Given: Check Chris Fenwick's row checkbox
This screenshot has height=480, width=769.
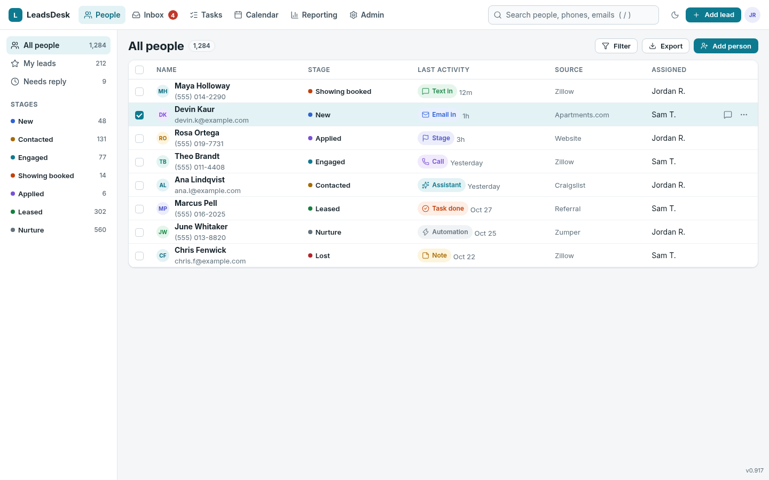Looking at the screenshot, I should (x=139, y=255).
